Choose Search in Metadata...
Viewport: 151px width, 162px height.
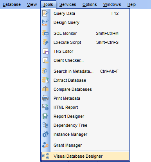pos(85,71)
